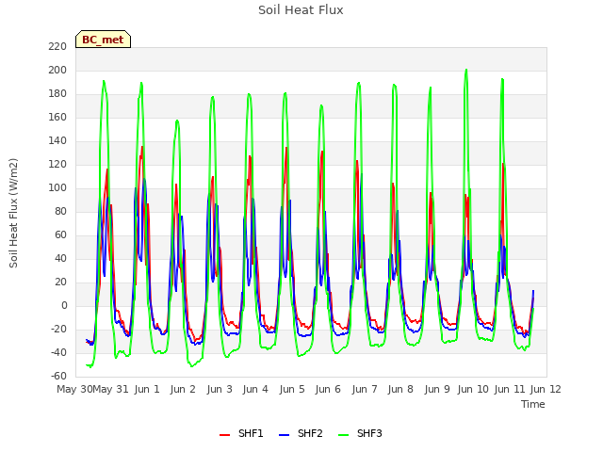Screen dimensions: 603x452
Task: Click the blue SHF2 legend line marker
Action: 284,435
